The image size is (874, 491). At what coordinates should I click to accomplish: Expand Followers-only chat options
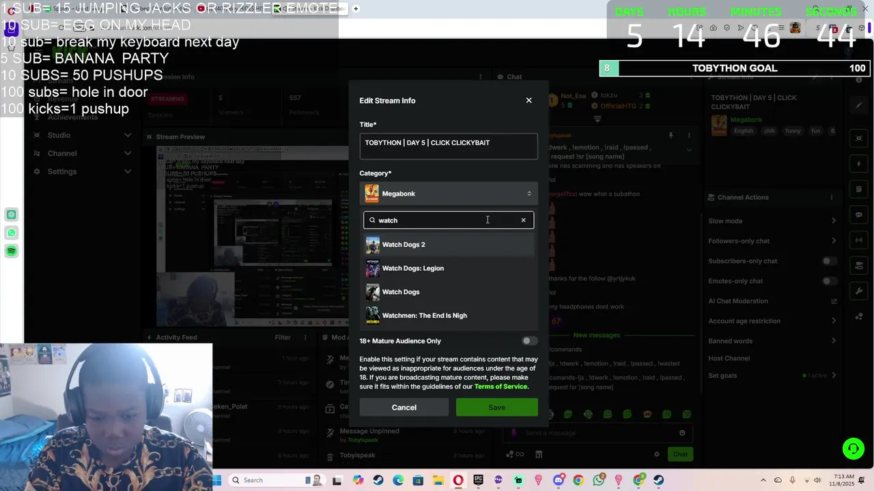click(x=834, y=241)
